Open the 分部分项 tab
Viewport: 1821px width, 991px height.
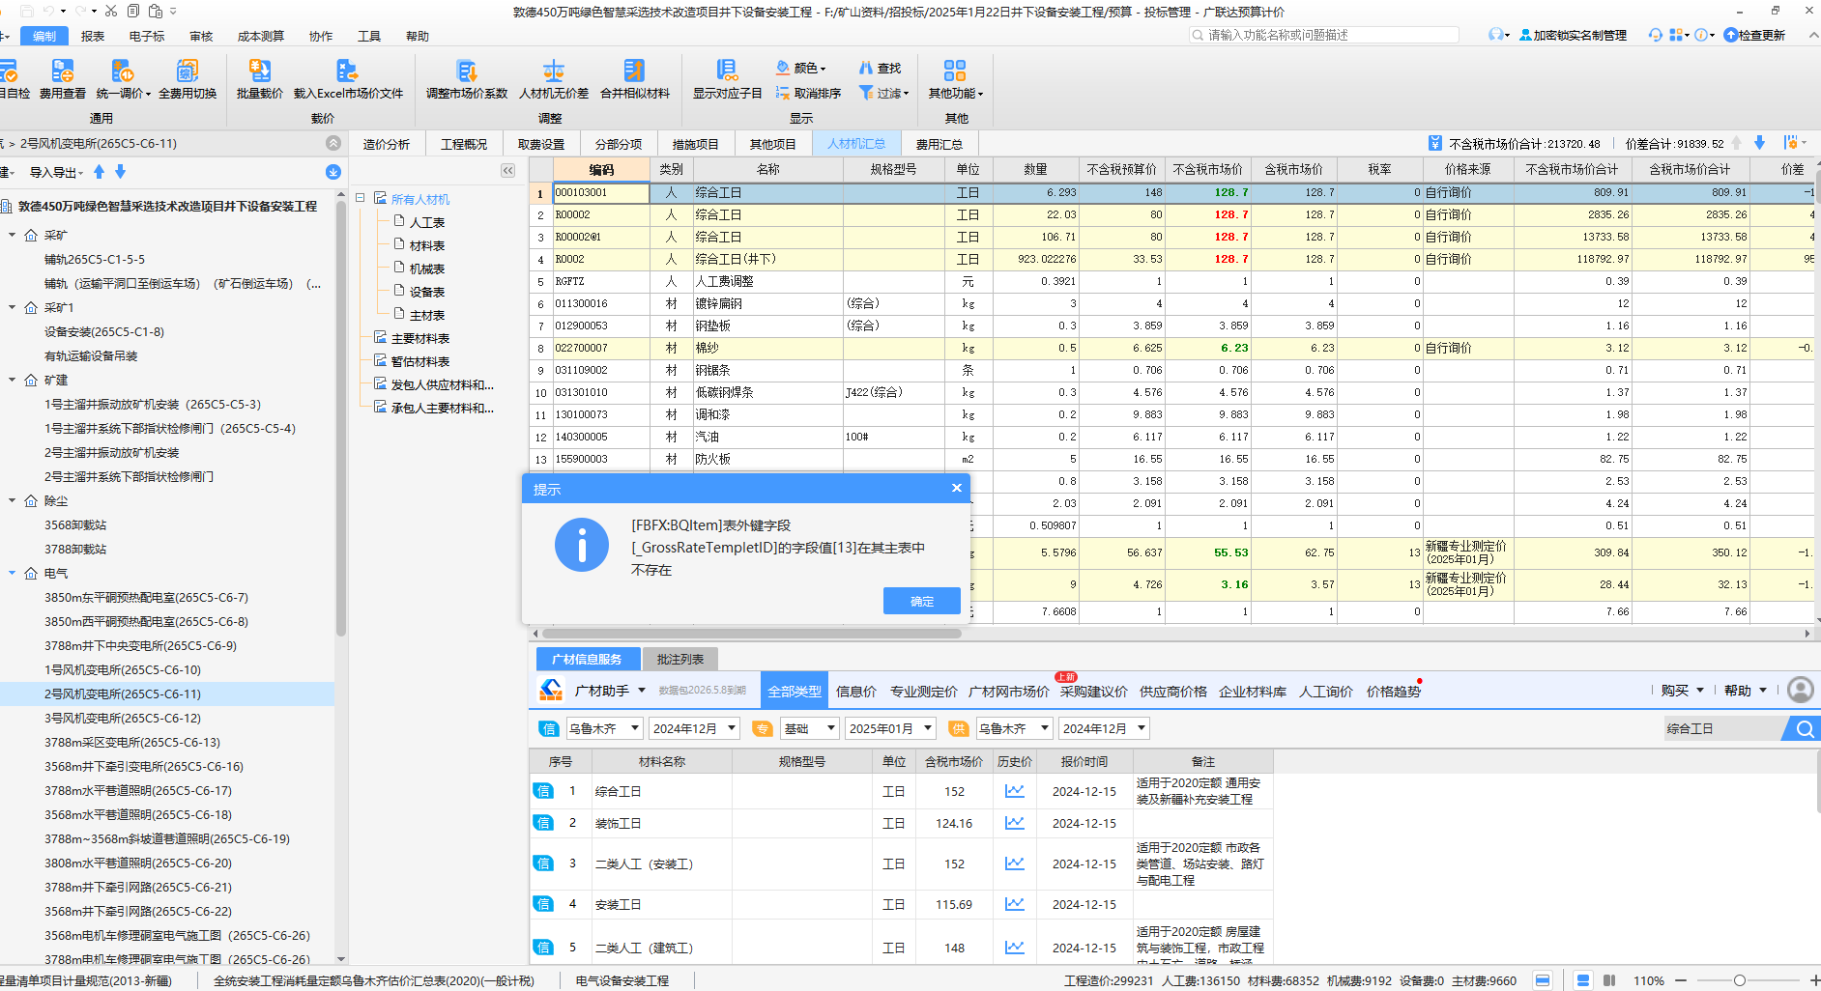point(619,144)
